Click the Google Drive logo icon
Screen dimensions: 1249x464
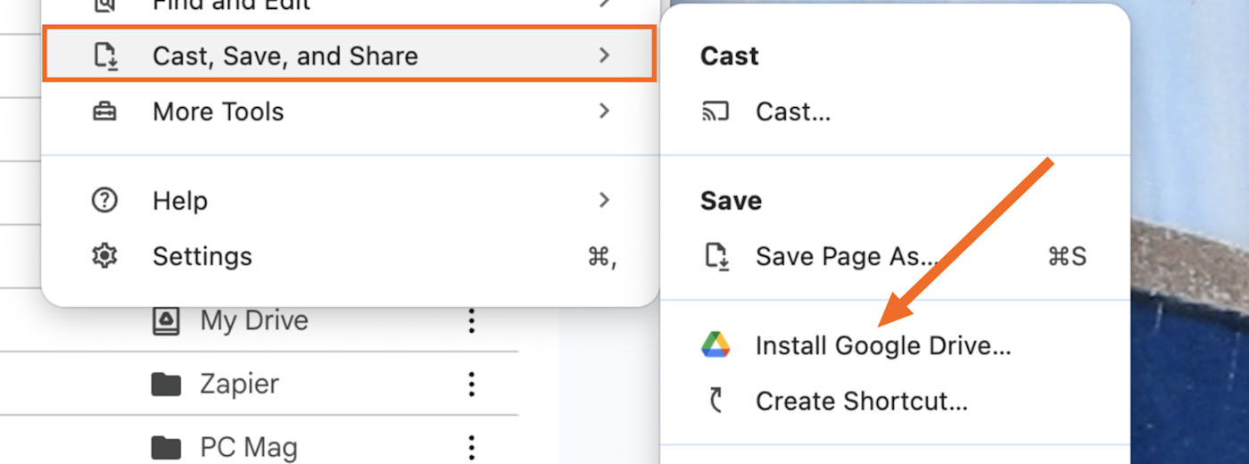(715, 345)
